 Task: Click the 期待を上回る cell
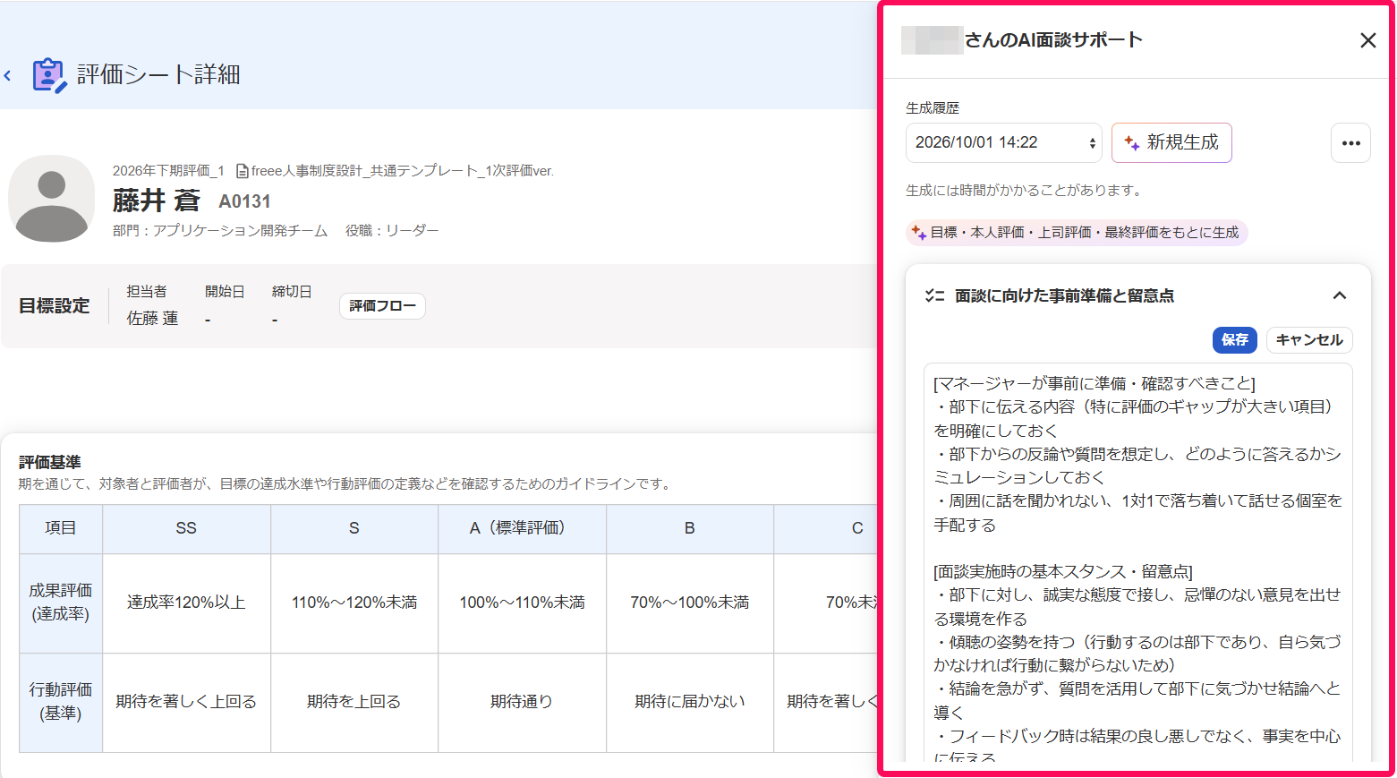pos(354,703)
